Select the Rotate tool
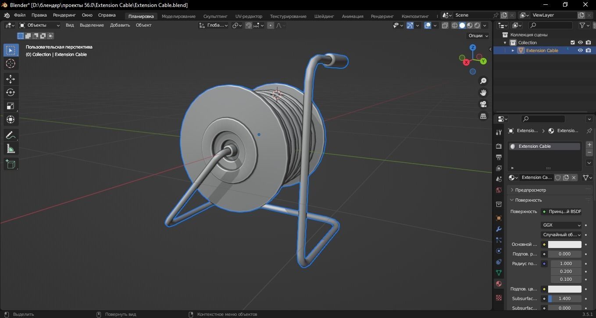Image resolution: width=596 pixels, height=318 pixels. 11,92
